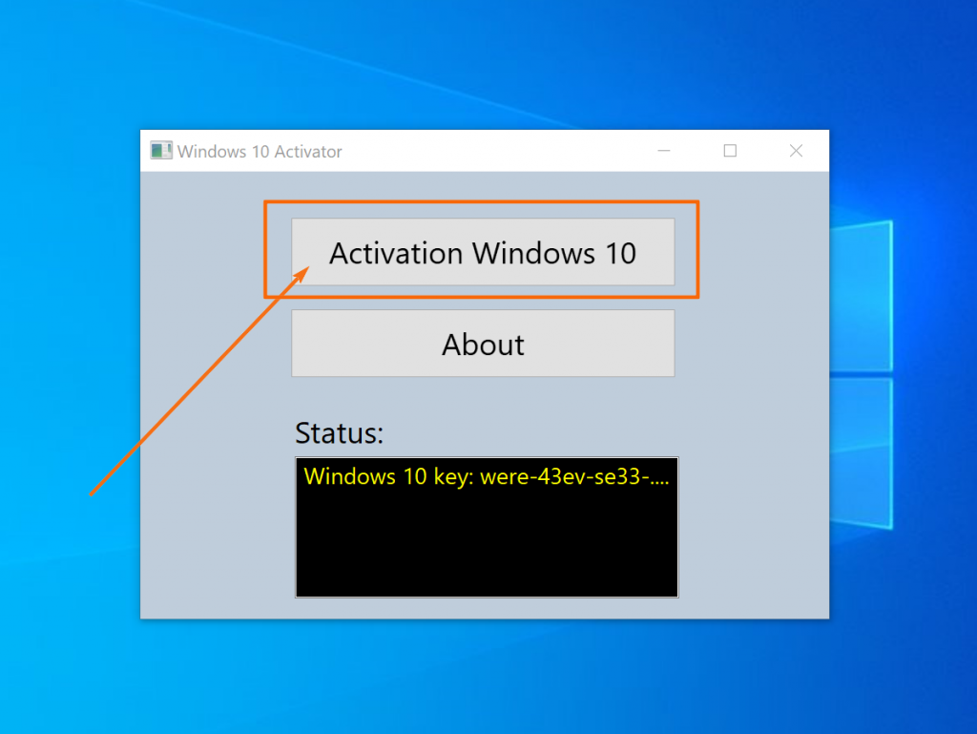The height and width of the screenshot is (734, 977).
Task: Close the Windows 10 Activator window
Action: pyautogui.click(x=797, y=151)
